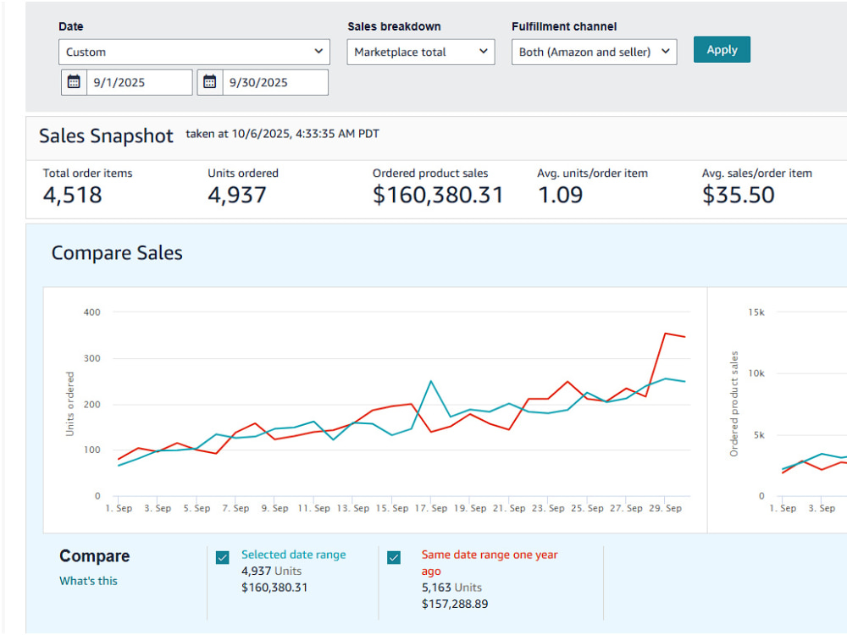The image size is (847, 635).
Task: Open the Fulfillment channel dropdown
Action: tap(595, 52)
